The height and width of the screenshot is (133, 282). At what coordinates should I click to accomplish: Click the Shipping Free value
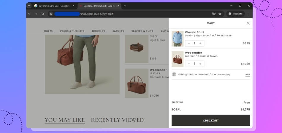247,103
